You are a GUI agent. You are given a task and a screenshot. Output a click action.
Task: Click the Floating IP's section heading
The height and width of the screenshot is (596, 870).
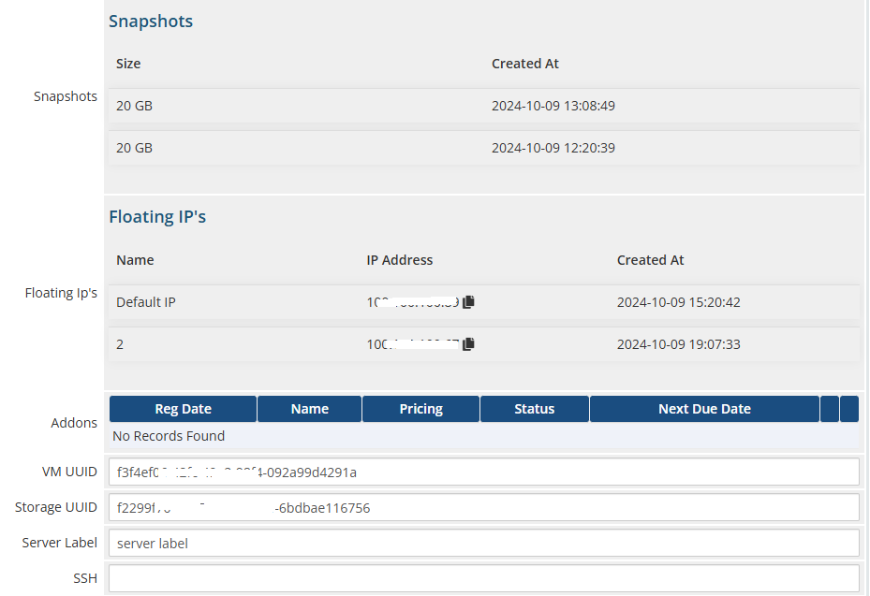click(x=157, y=217)
